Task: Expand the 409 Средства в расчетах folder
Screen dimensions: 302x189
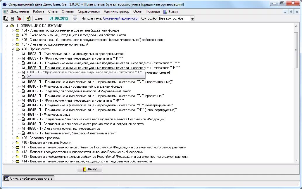Action: (13, 138)
